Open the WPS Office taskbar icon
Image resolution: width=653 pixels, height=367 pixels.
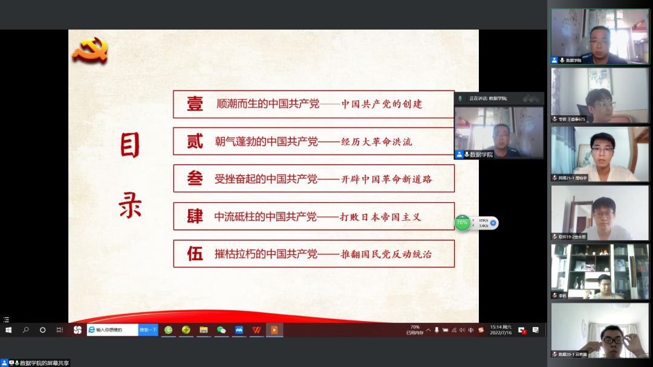pyautogui.click(x=257, y=330)
